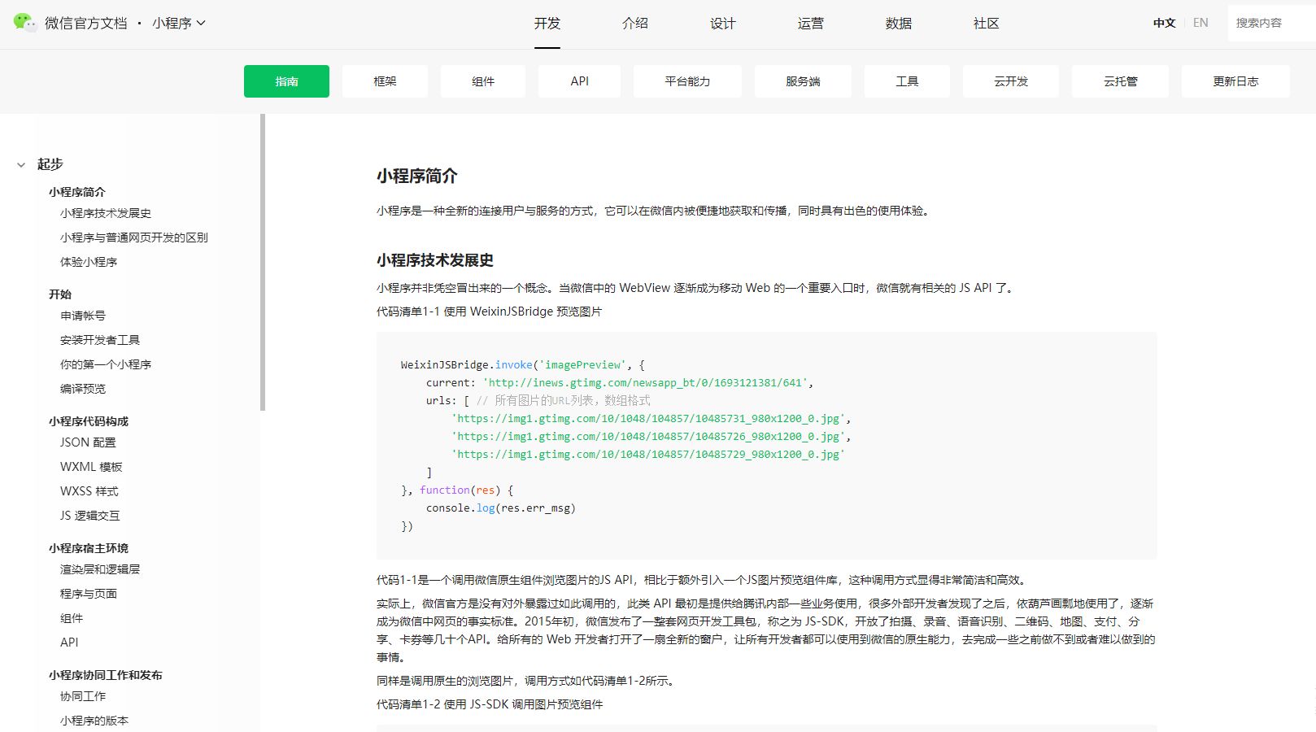Open 小程序代码构成 sidebar group

(89, 421)
